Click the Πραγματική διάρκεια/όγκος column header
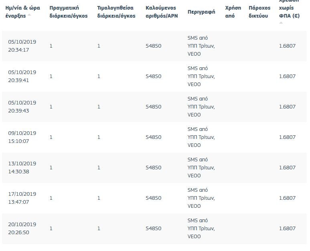310x251 pixels. click(x=69, y=12)
